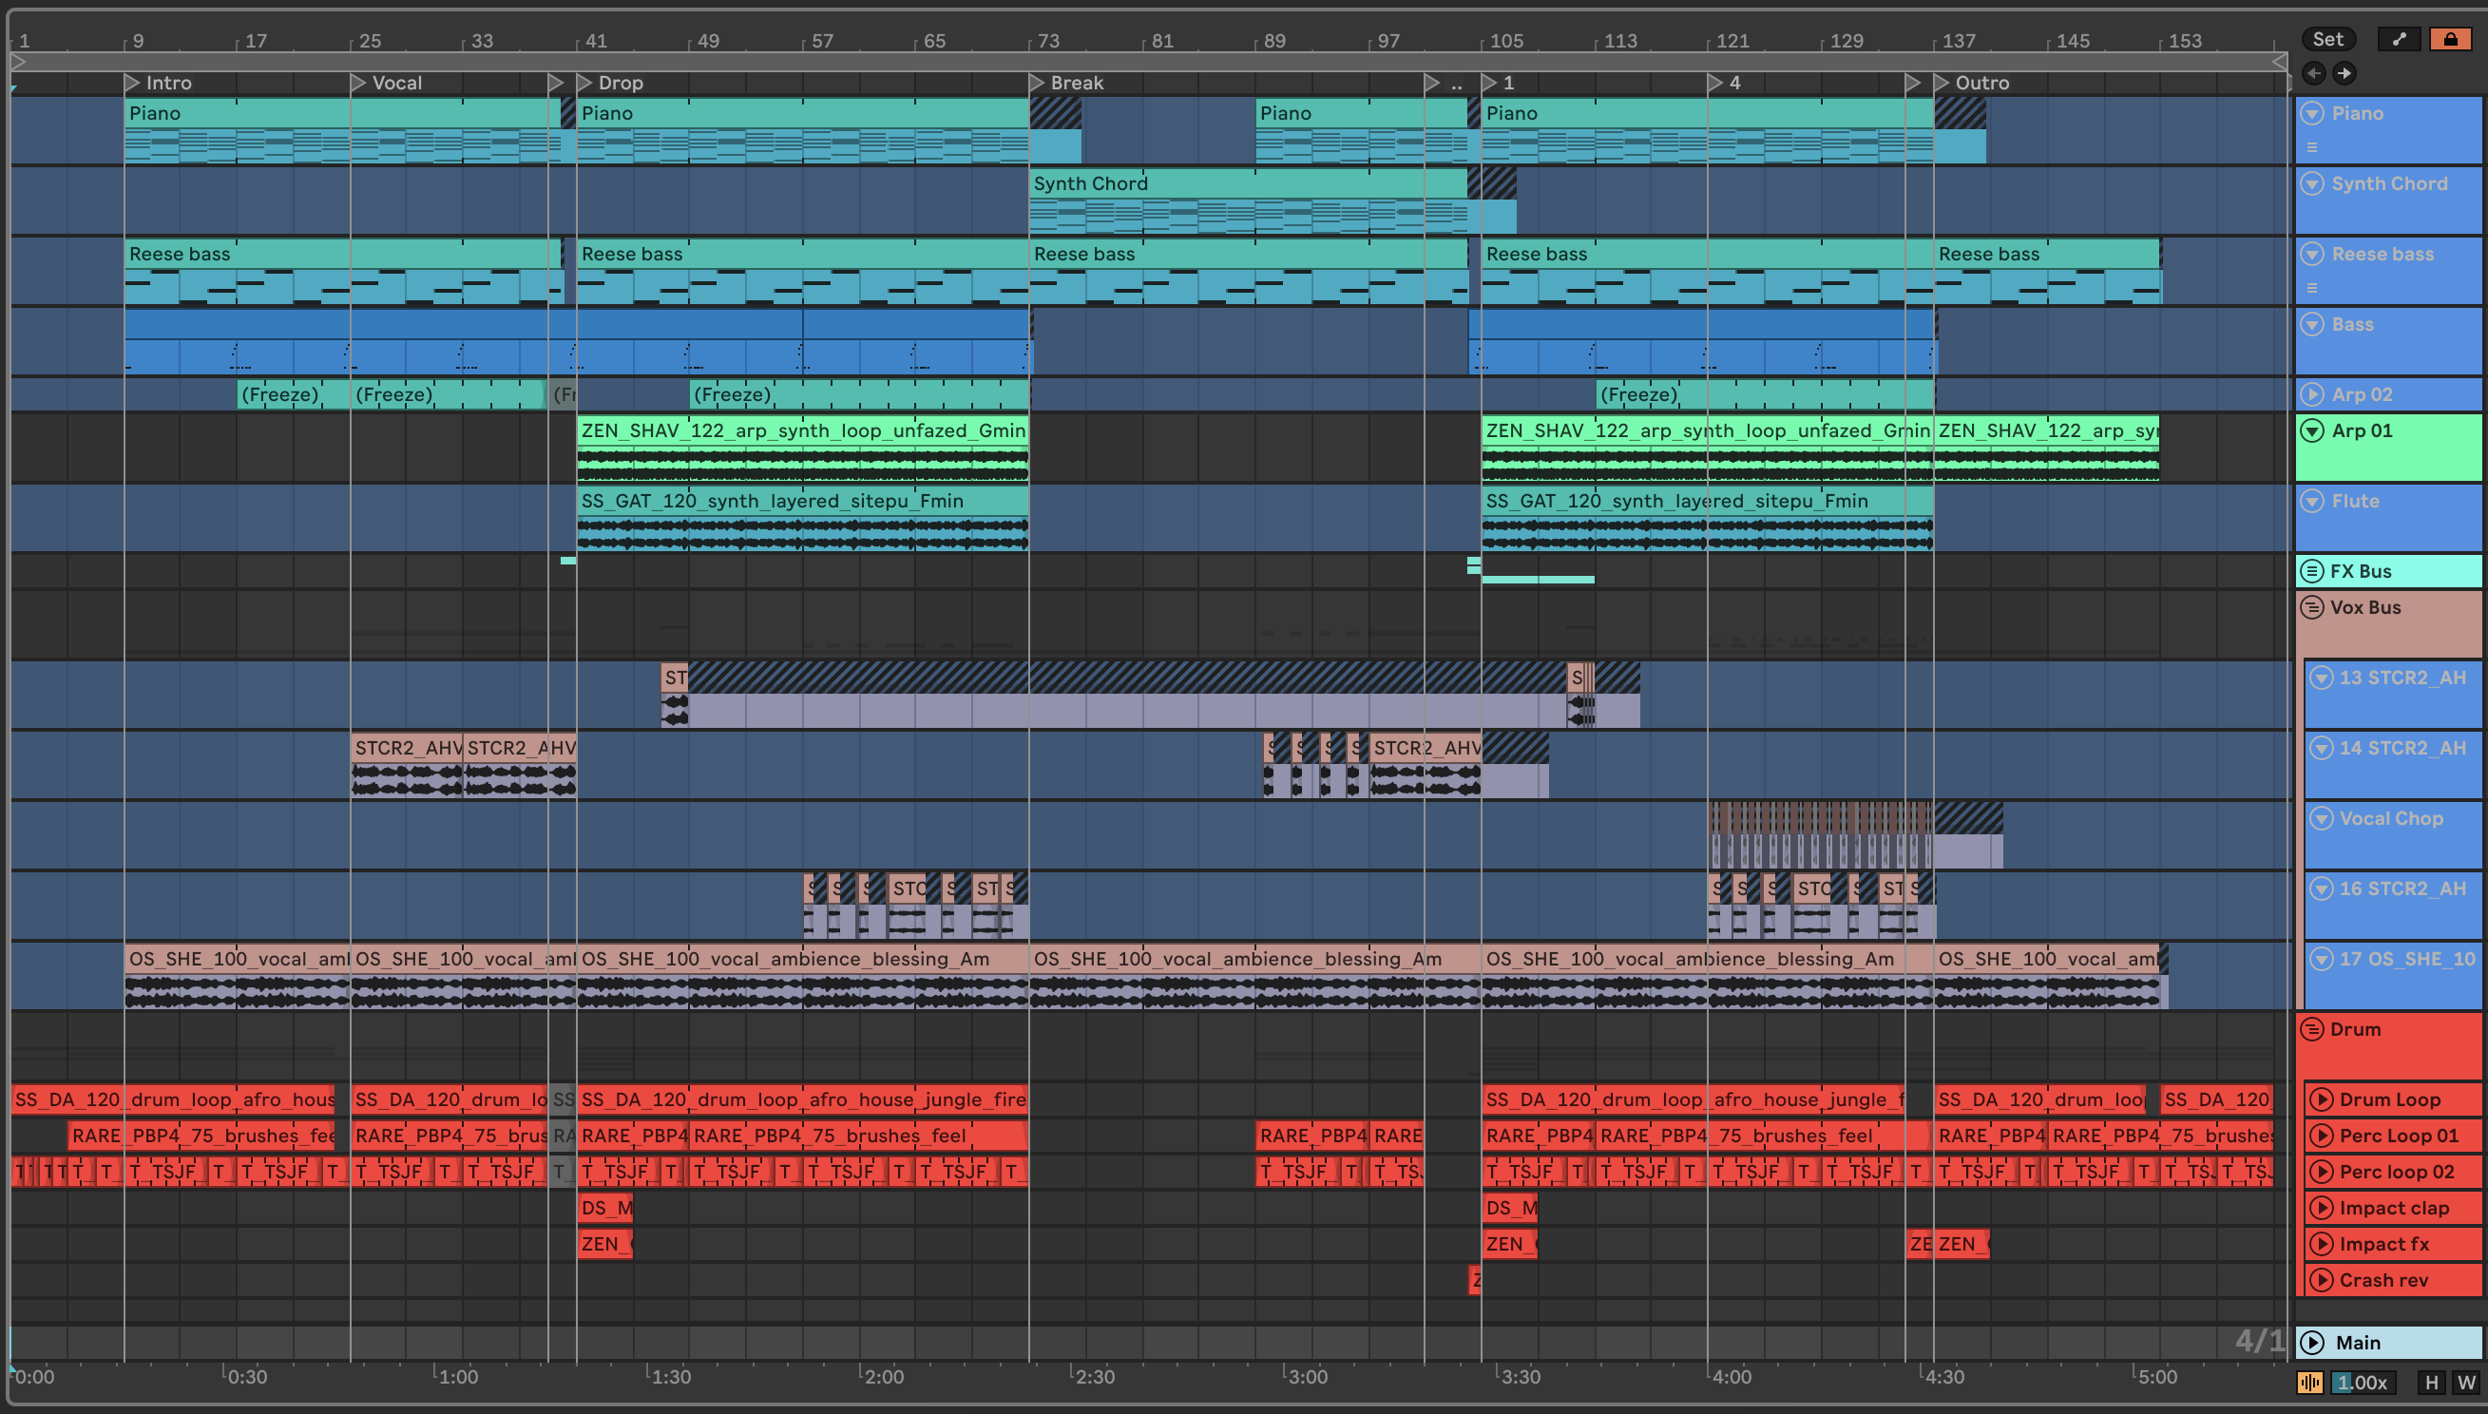This screenshot has height=1414, width=2488.
Task: Click the Set locator button
Action: click(2326, 39)
